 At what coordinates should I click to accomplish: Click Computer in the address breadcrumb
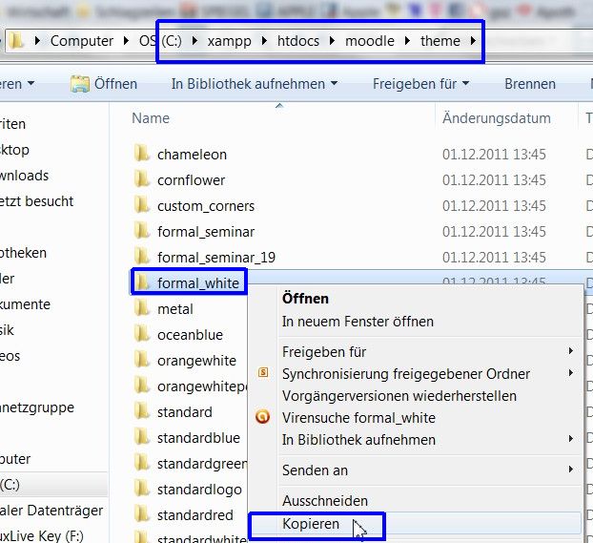pyautogui.click(x=82, y=40)
